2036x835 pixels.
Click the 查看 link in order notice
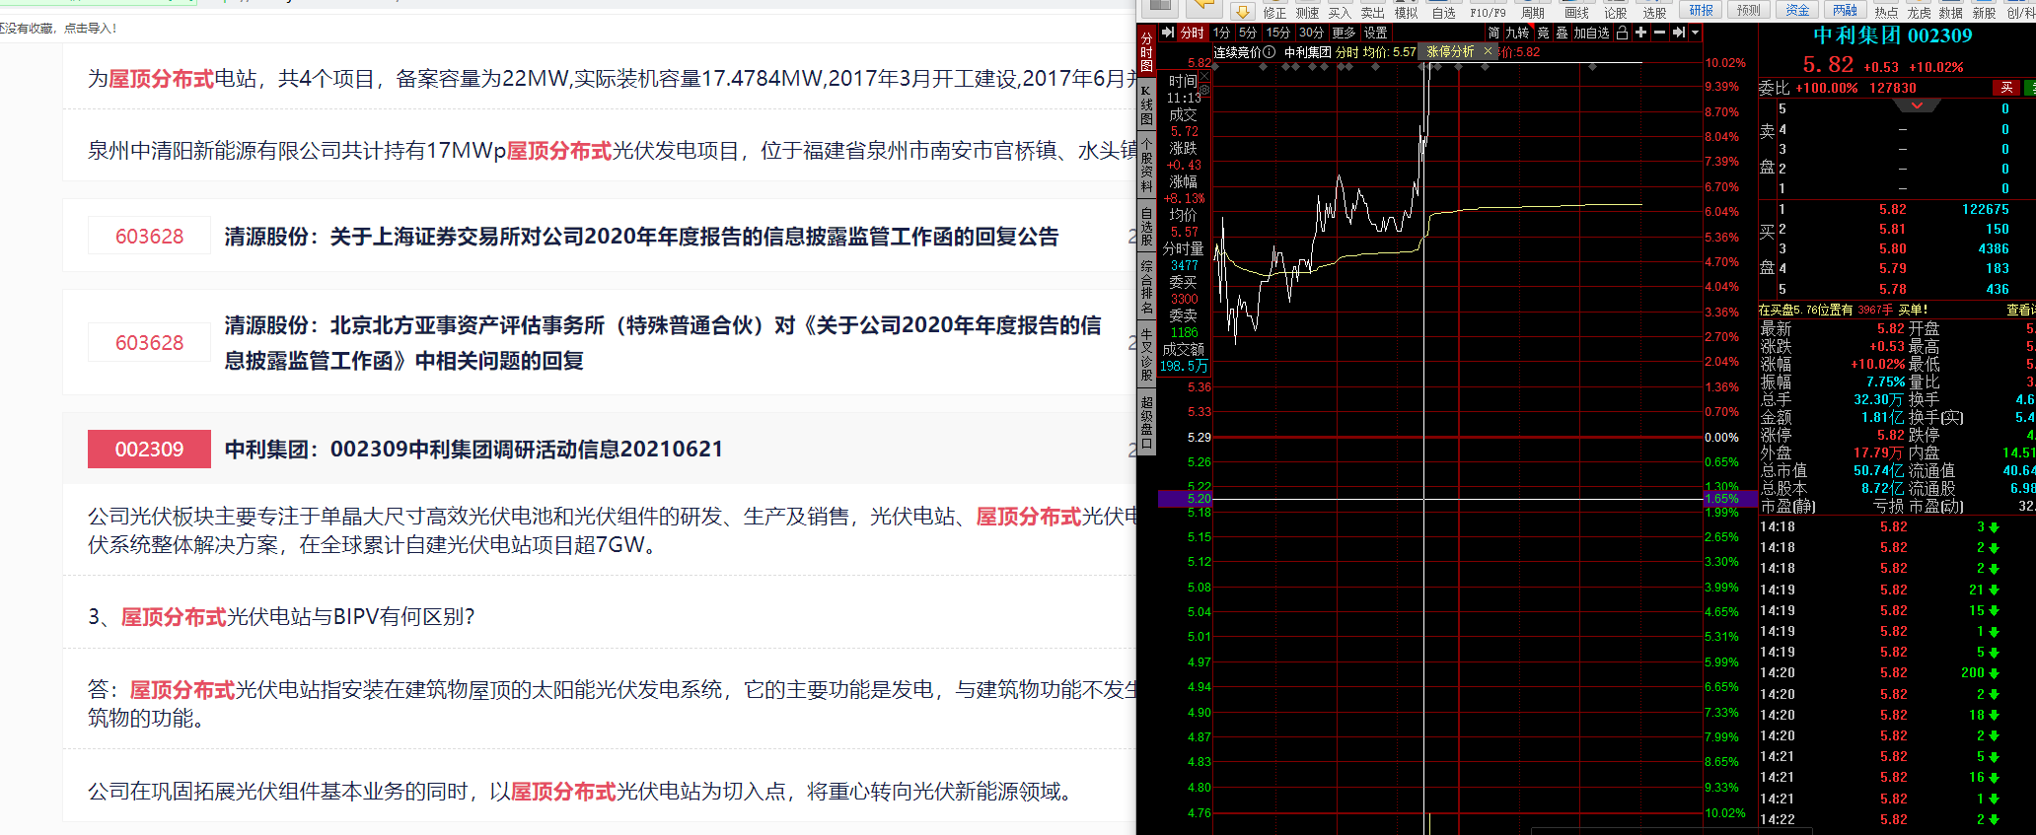pos(2020,310)
